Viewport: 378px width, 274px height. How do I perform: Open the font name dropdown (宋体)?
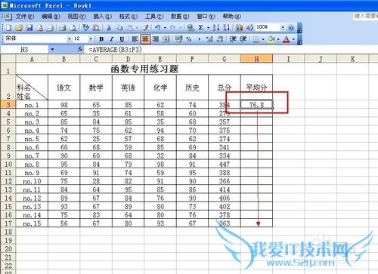point(69,39)
